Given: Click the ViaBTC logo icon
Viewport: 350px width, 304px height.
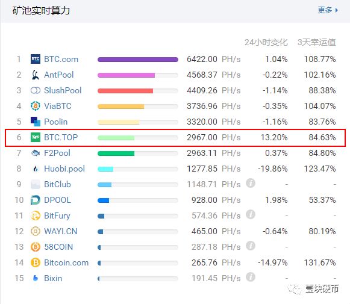Looking at the screenshot, I should click(36, 106).
